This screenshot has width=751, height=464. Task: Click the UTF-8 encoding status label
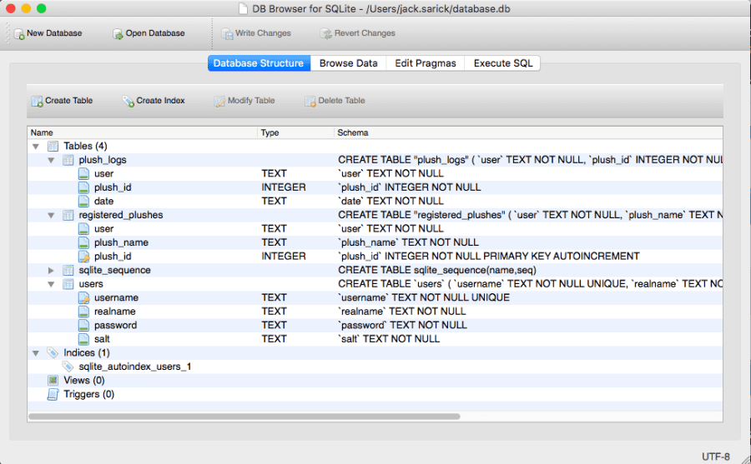(716, 457)
